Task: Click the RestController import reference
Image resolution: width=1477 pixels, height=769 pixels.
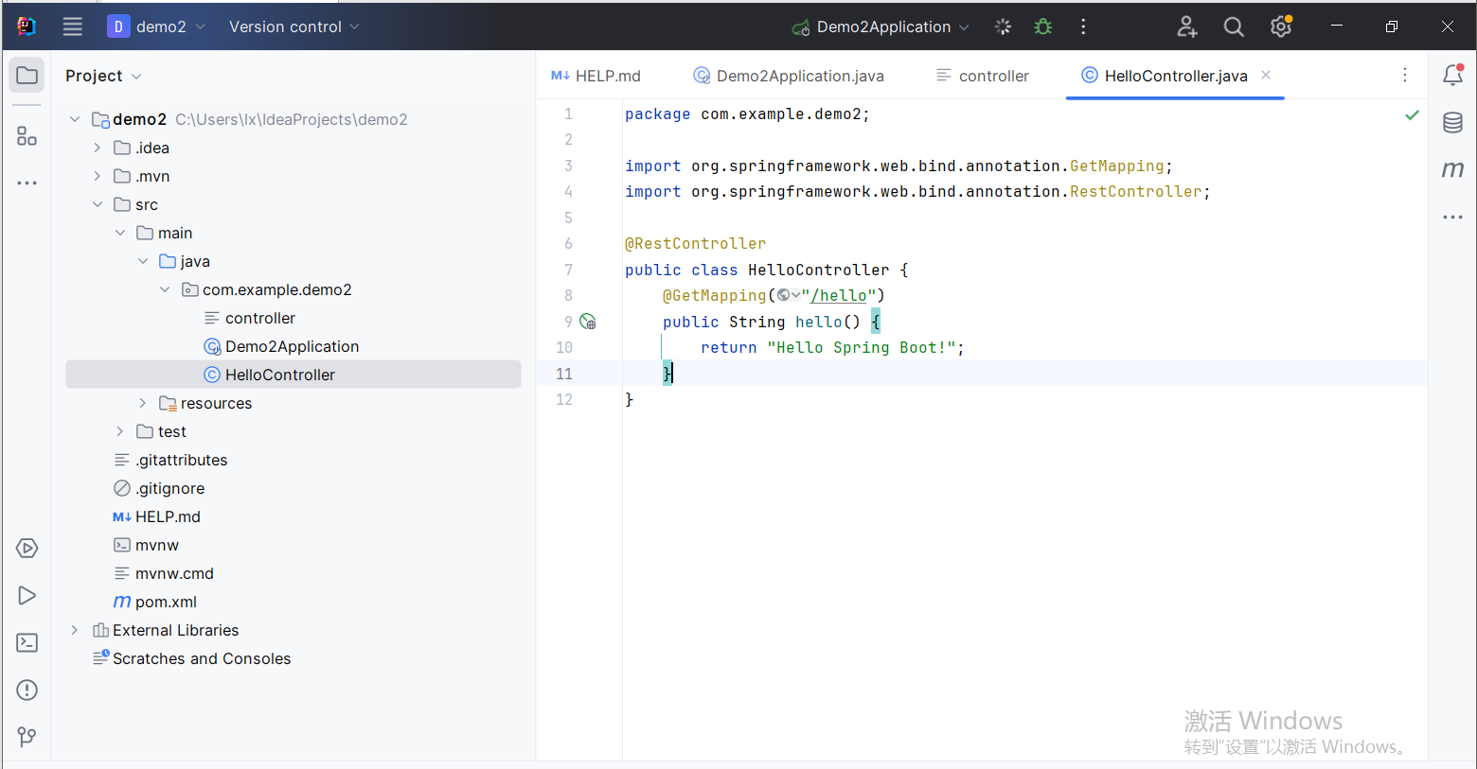Action: click(x=1136, y=191)
